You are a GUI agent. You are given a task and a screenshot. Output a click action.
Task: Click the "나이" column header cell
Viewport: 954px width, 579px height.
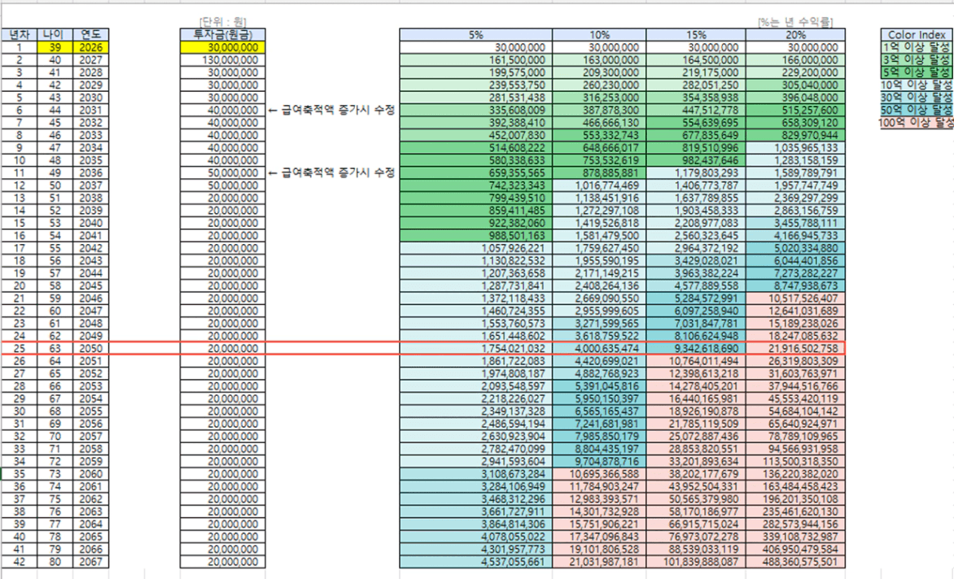pyautogui.click(x=55, y=35)
